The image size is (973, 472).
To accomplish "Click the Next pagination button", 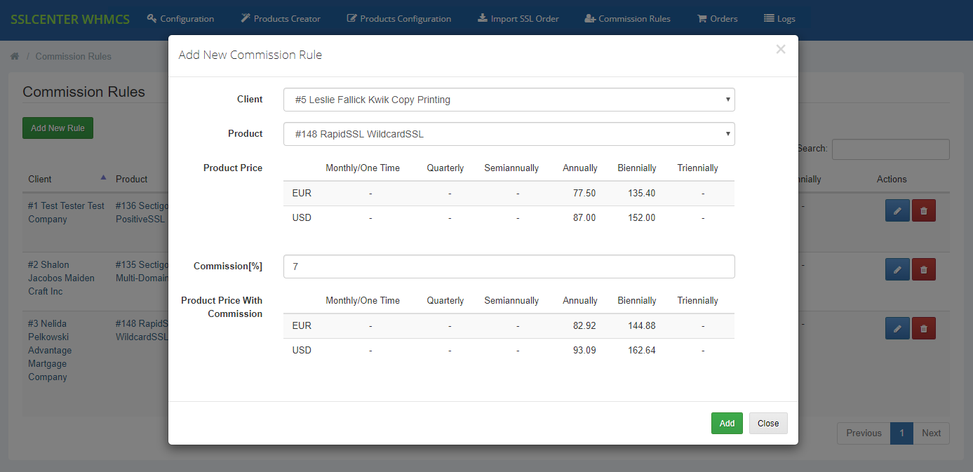I will pos(931,433).
